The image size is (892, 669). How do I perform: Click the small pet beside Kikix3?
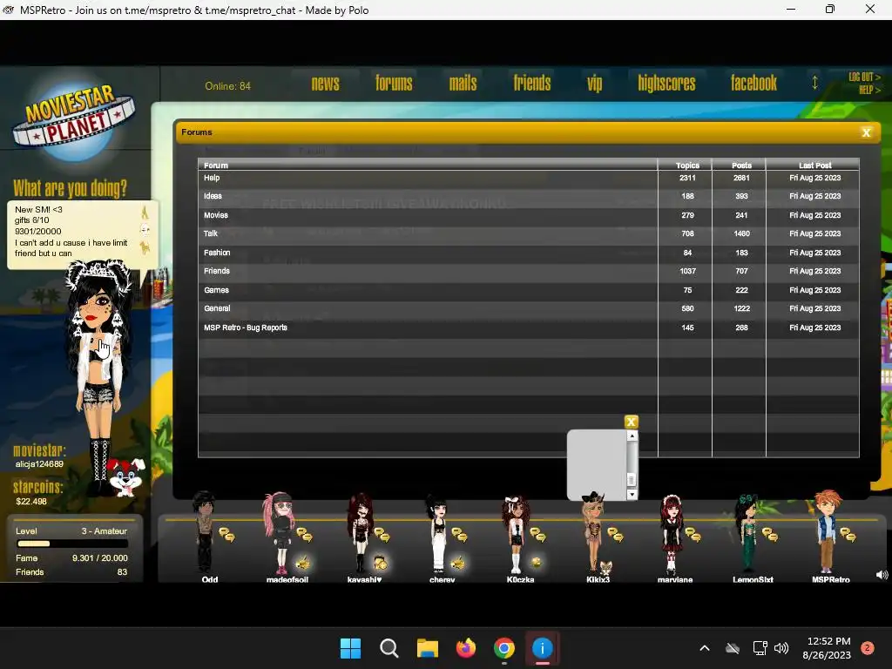(x=606, y=567)
